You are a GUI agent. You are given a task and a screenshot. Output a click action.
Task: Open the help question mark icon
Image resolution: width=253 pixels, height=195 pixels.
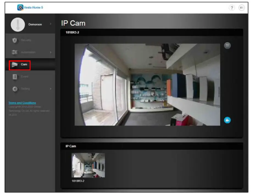[x=232, y=8]
